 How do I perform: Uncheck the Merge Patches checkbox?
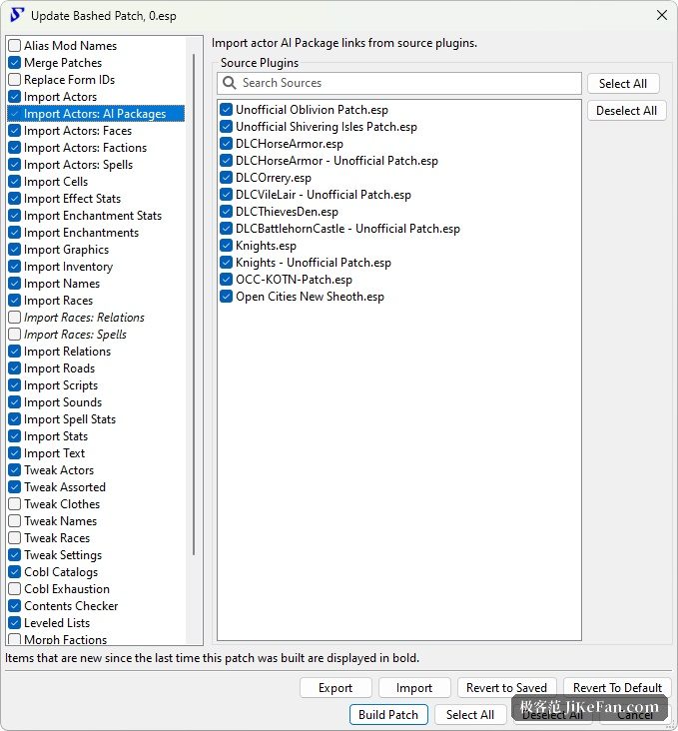[15, 63]
